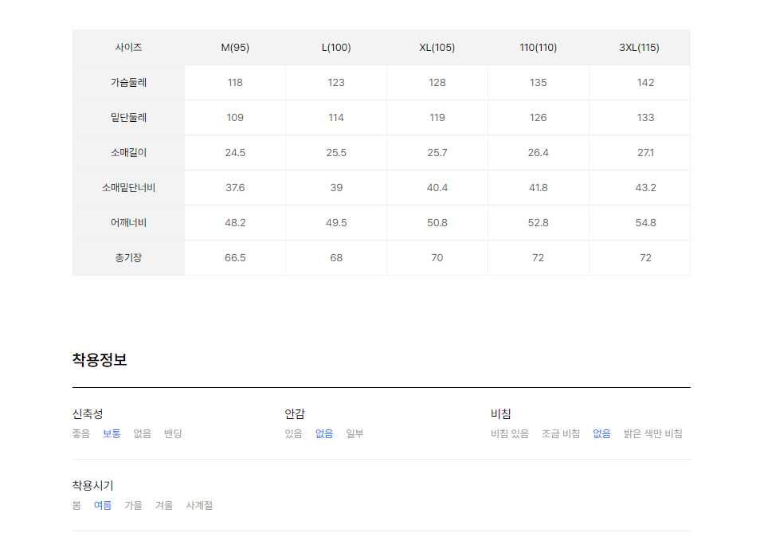Click chest value '118' for M(95)

pos(235,82)
